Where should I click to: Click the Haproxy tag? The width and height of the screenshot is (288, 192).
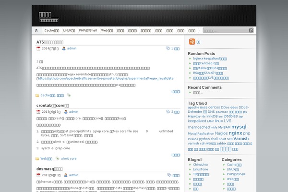(194, 116)
